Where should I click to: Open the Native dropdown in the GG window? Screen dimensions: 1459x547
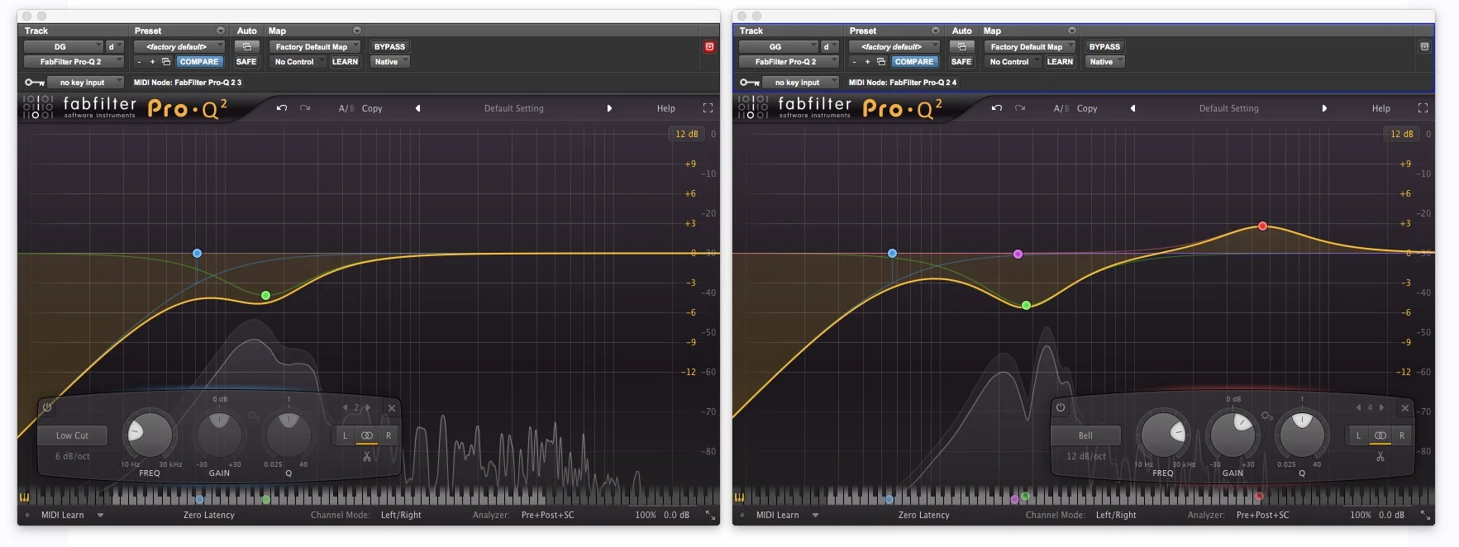point(1105,62)
